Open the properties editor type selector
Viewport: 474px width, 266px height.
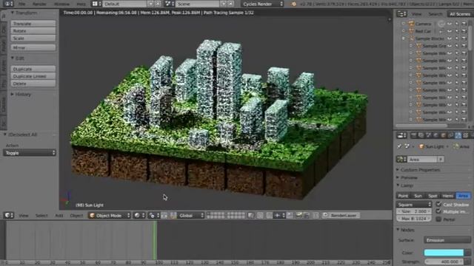click(x=401, y=135)
